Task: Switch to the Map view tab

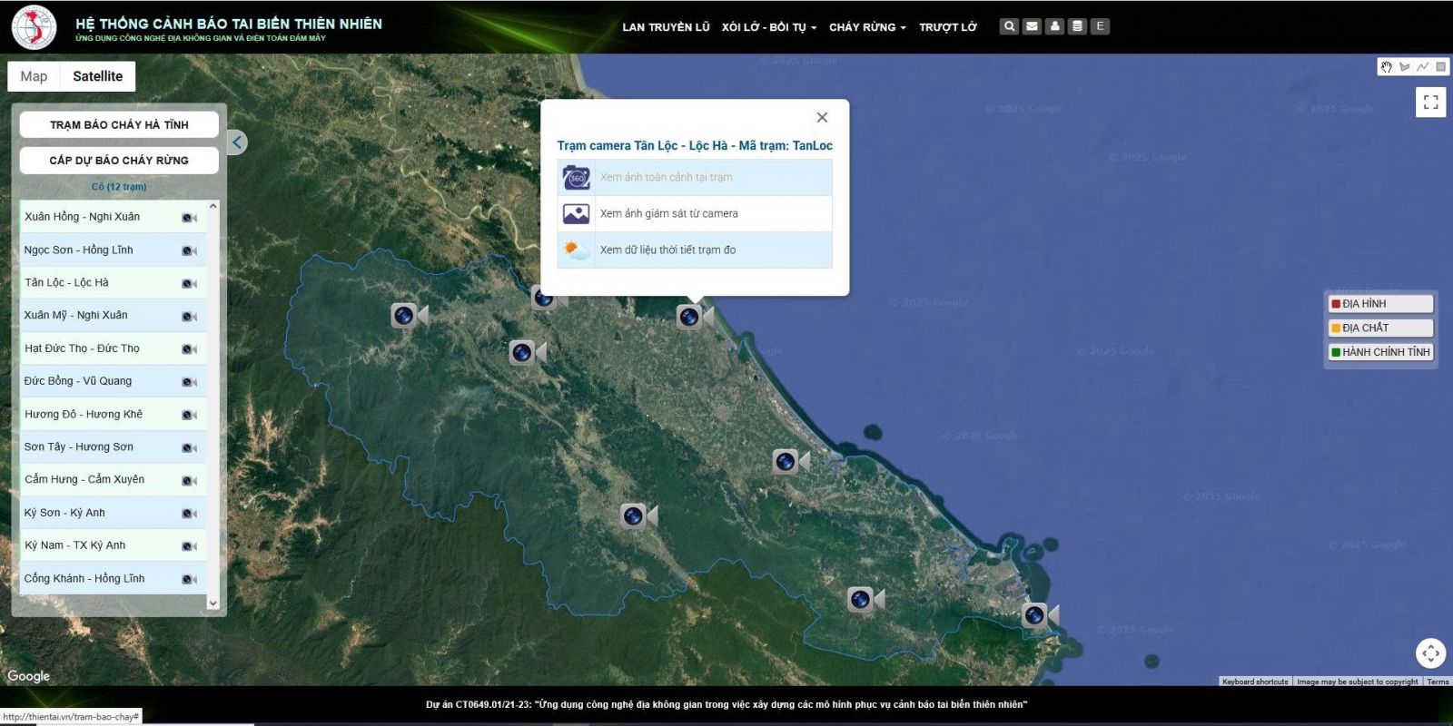Action: [x=34, y=76]
